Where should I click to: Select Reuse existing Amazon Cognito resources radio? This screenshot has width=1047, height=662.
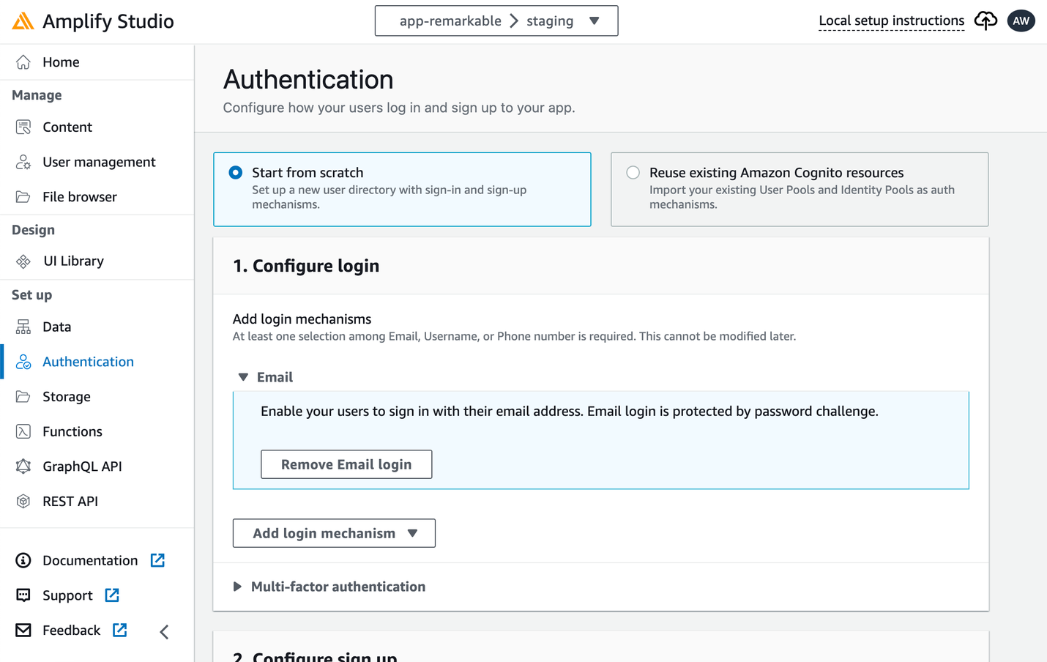(x=633, y=173)
